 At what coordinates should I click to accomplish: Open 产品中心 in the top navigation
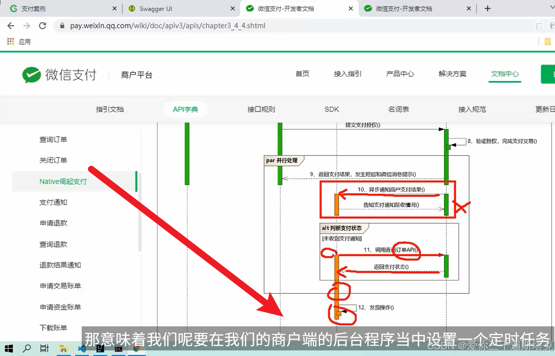(x=400, y=74)
